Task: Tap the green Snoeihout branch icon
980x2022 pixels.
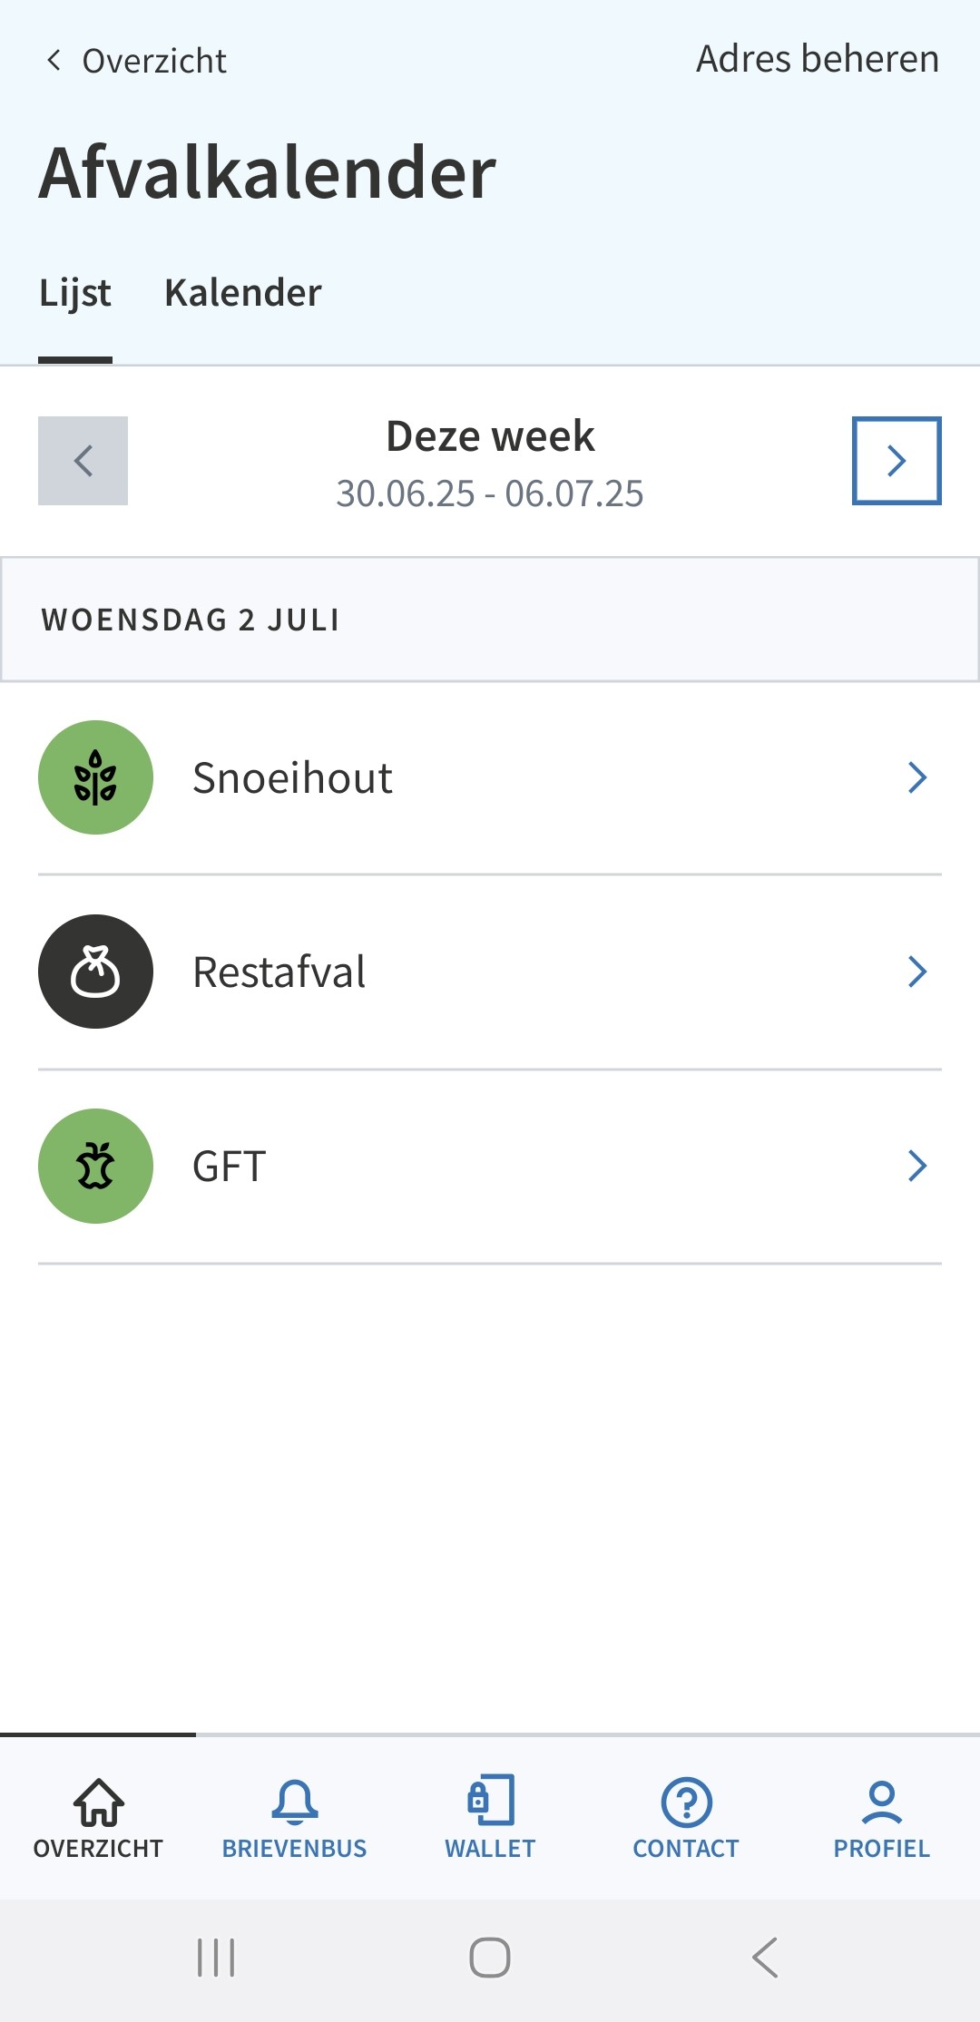Action: 95,777
